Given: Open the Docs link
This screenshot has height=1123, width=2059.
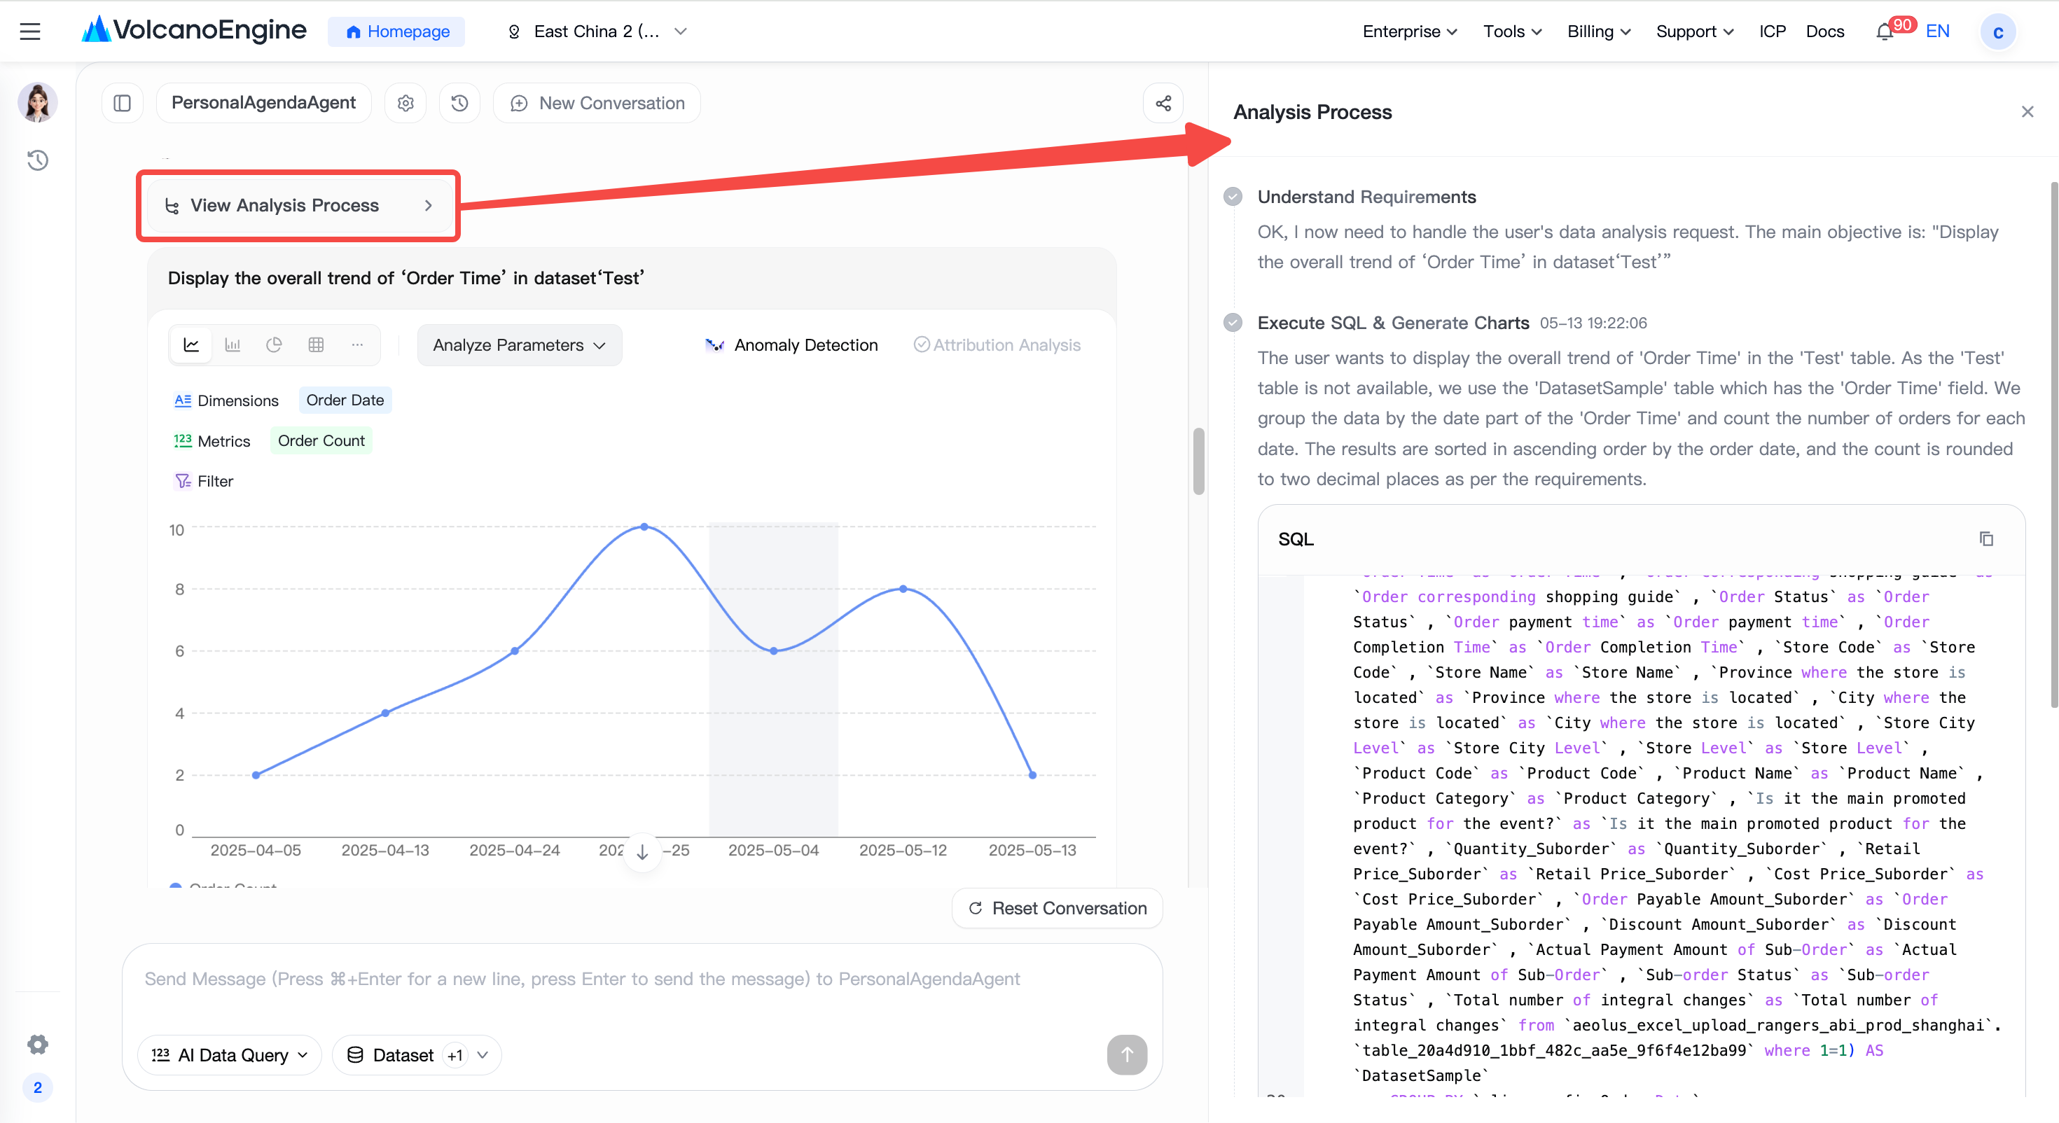Looking at the screenshot, I should [x=1825, y=32].
